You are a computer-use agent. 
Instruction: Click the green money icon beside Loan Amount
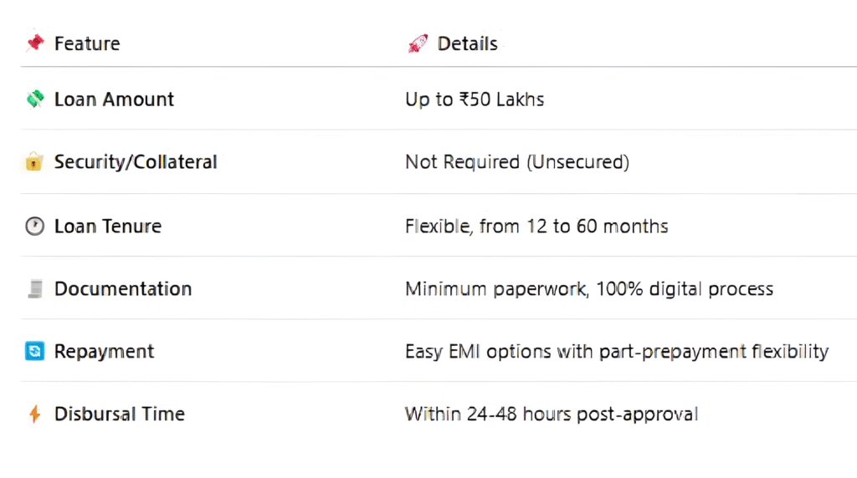[x=34, y=99]
